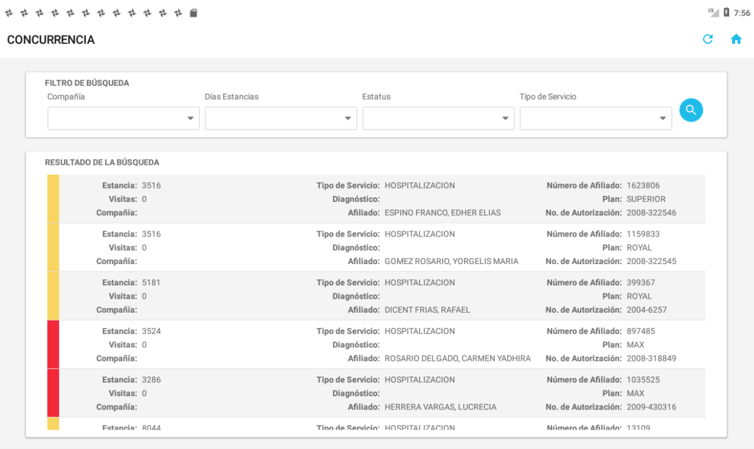This screenshot has height=449, width=754.
Task: Open the Estatus dropdown list
Action: [438, 119]
